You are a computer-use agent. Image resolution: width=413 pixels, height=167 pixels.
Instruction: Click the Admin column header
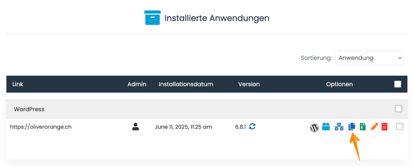tap(137, 84)
